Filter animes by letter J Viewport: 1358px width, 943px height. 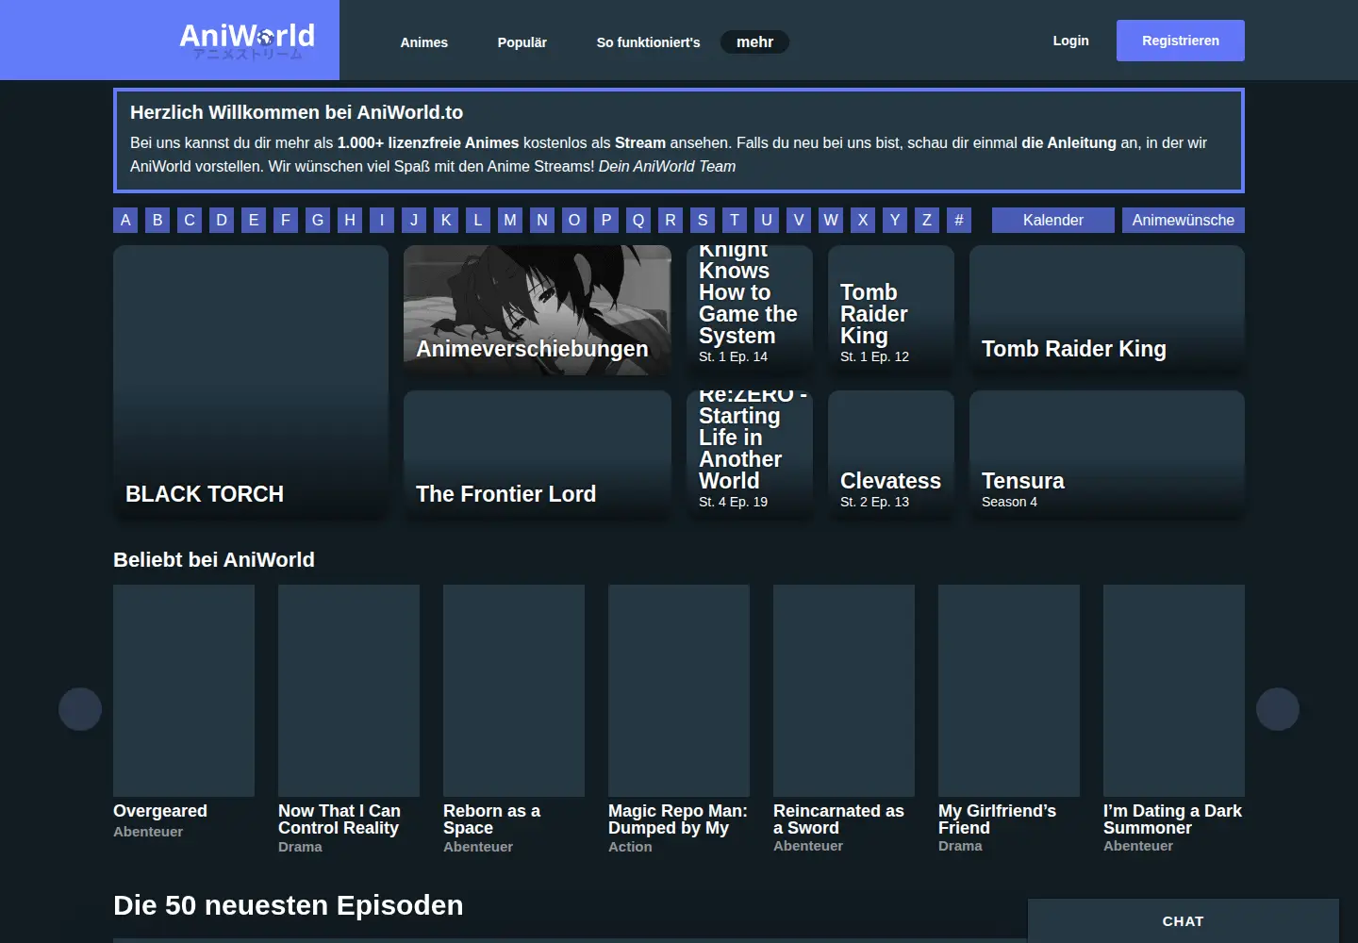414,220
